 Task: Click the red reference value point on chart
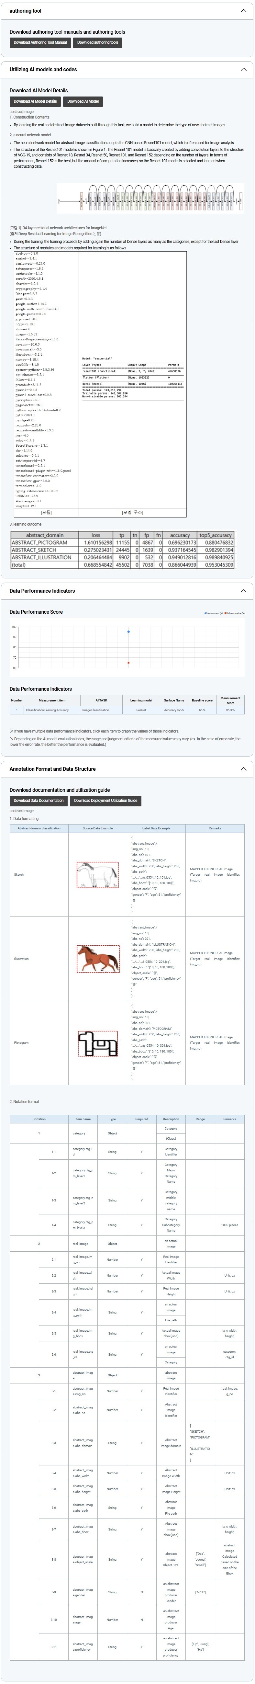tap(128, 663)
